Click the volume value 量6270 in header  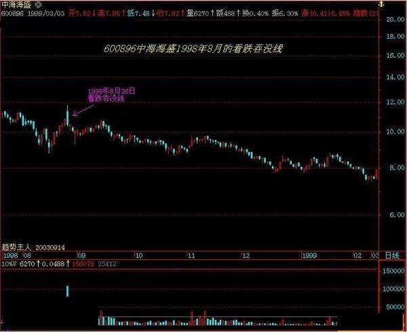pyautogui.click(x=198, y=14)
